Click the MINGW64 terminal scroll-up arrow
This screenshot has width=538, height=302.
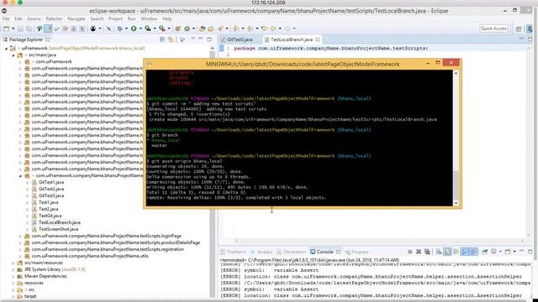(x=456, y=73)
